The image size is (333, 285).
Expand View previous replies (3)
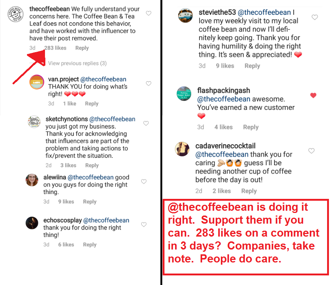[x=77, y=63]
